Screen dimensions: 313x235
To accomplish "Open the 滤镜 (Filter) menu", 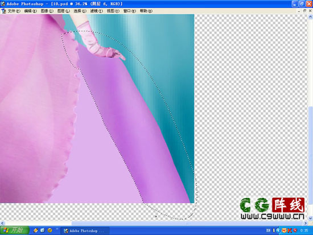I will [96, 11].
